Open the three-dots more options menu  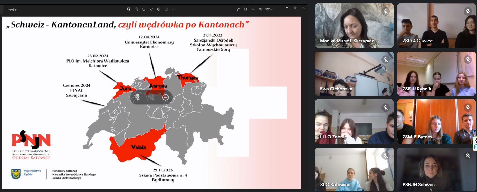coord(174,9)
